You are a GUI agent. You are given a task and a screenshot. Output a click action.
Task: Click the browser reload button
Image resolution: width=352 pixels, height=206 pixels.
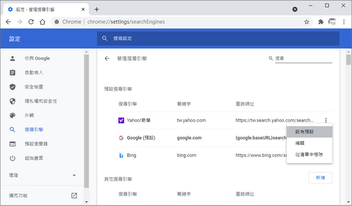pos(31,22)
